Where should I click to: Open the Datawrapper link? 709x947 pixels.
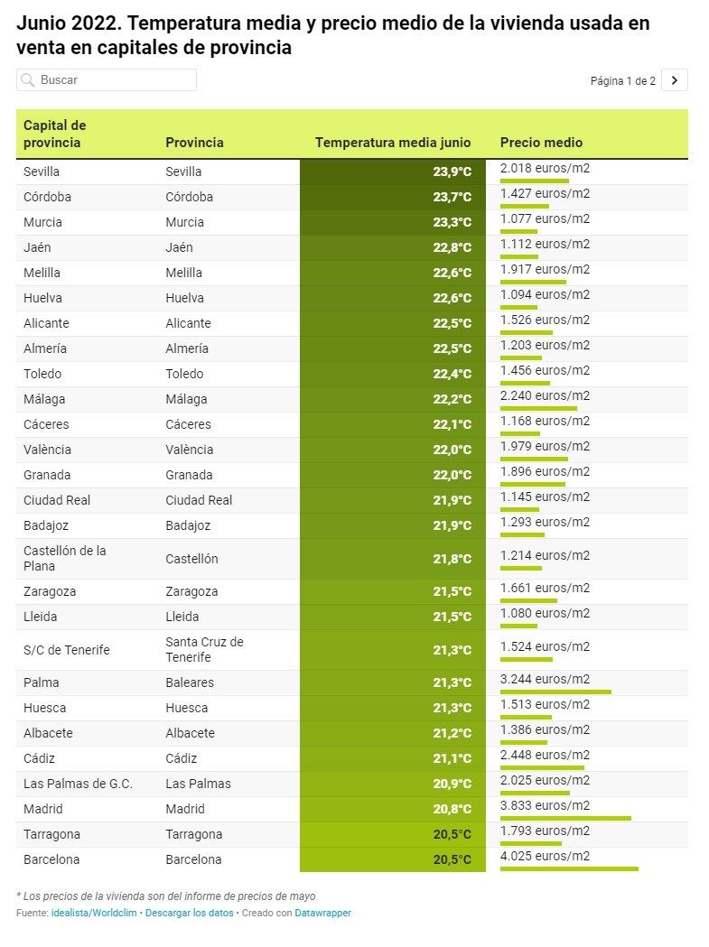pyautogui.click(x=322, y=914)
